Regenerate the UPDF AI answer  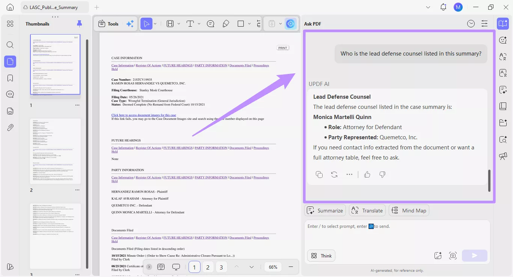pyautogui.click(x=334, y=175)
